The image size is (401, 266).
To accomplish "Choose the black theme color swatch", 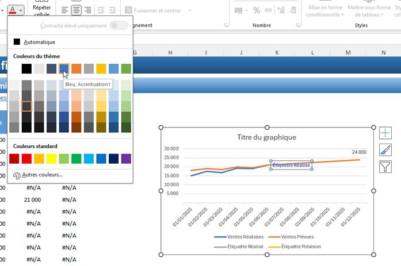I will coord(26,69).
